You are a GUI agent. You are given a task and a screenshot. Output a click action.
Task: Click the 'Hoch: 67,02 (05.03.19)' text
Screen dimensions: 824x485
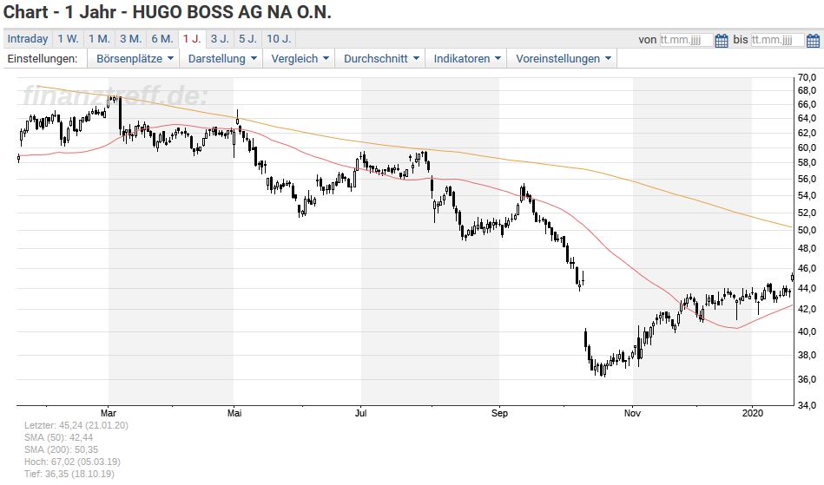(72, 462)
